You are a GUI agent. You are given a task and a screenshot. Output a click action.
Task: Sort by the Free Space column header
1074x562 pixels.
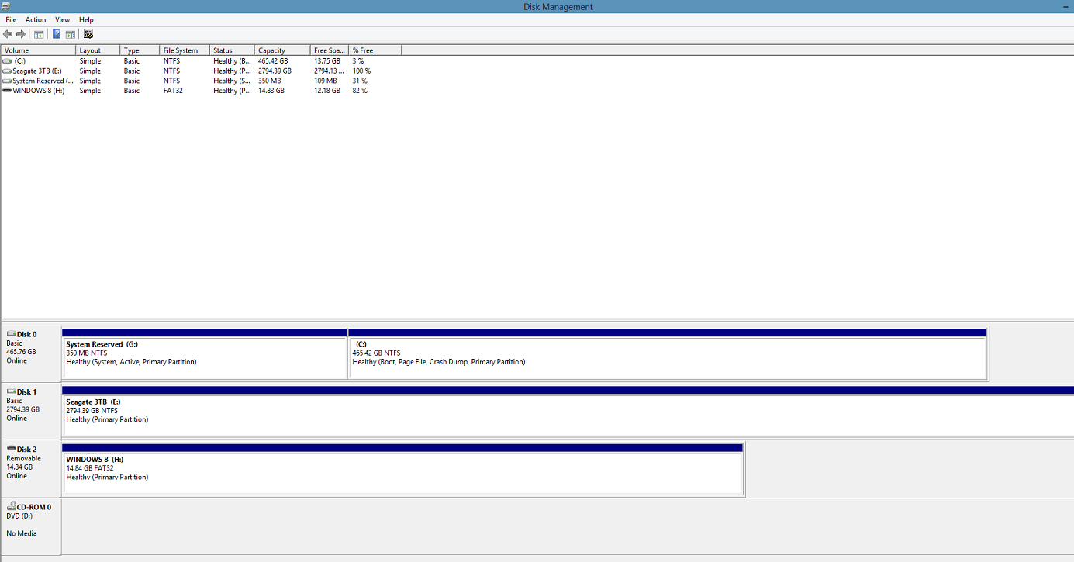pyautogui.click(x=330, y=50)
